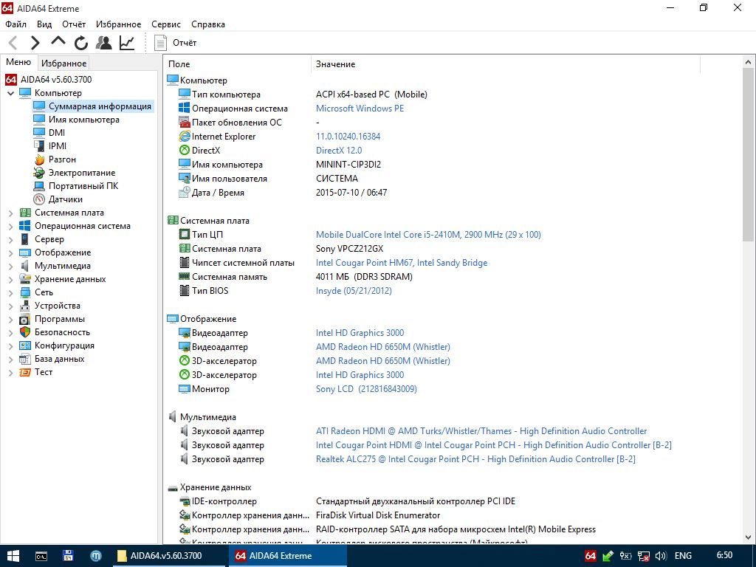Image resolution: width=756 pixels, height=567 pixels.
Task: Switch to the Меню tab
Action: click(x=18, y=62)
